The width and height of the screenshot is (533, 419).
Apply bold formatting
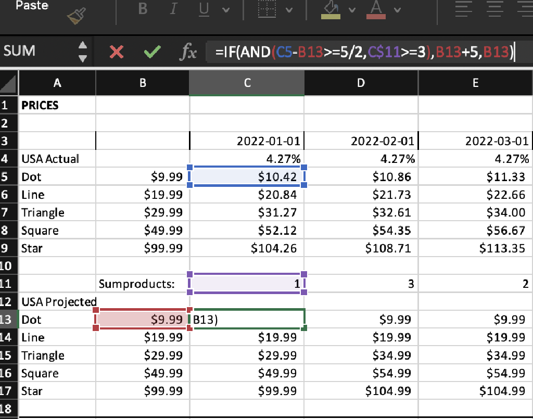(x=142, y=9)
